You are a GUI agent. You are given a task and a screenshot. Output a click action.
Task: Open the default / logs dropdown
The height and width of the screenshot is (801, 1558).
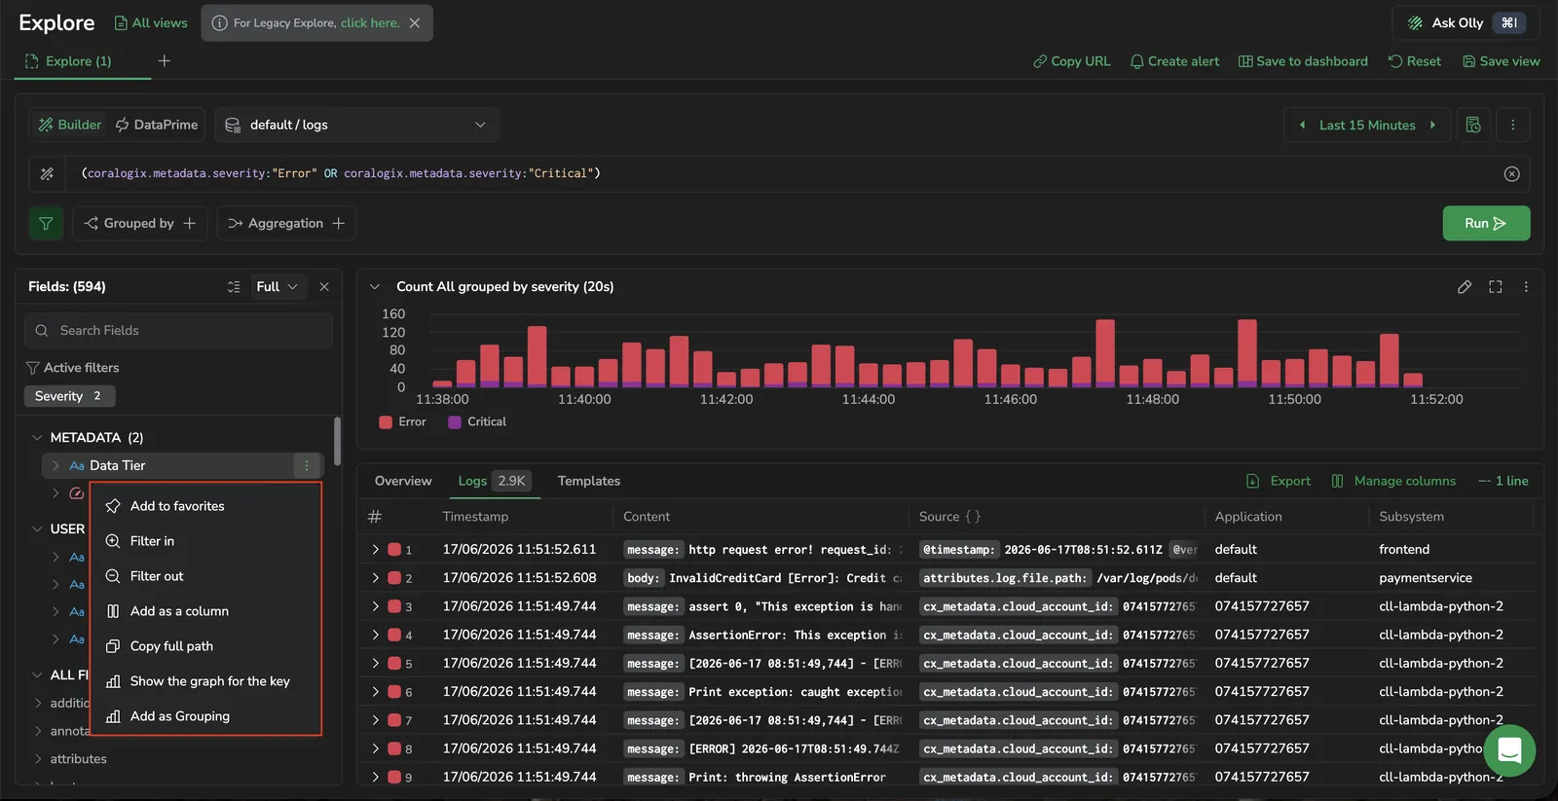(x=356, y=126)
